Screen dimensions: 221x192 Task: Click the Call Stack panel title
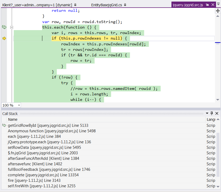[10, 114]
